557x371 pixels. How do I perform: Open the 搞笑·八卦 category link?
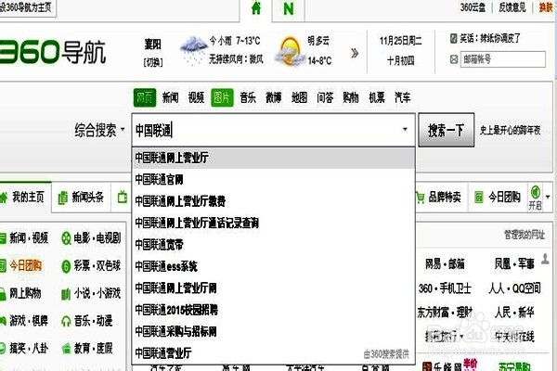click(x=29, y=349)
